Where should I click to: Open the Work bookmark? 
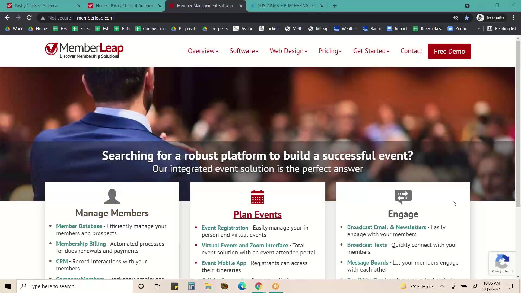click(14, 29)
